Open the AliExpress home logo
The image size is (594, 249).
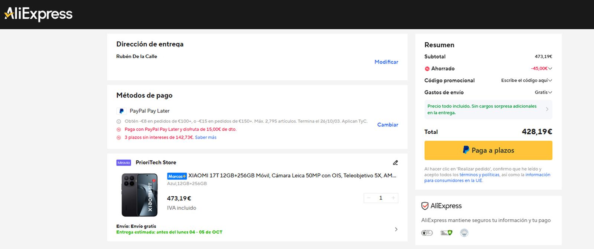(x=38, y=14)
